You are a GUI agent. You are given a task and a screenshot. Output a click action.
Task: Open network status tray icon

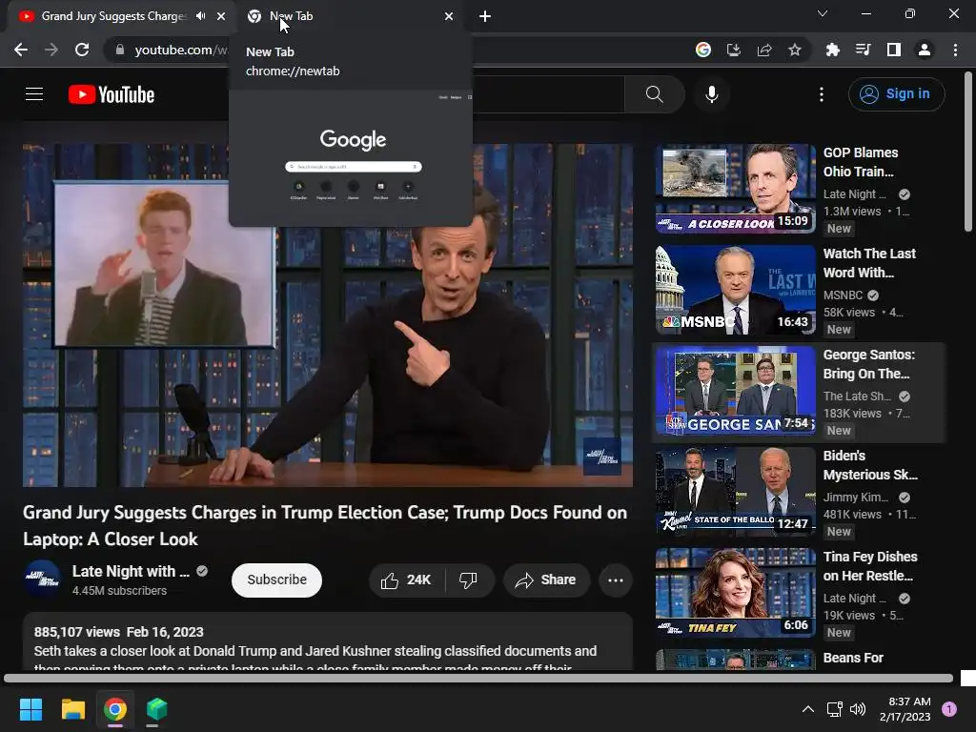click(x=834, y=709)
